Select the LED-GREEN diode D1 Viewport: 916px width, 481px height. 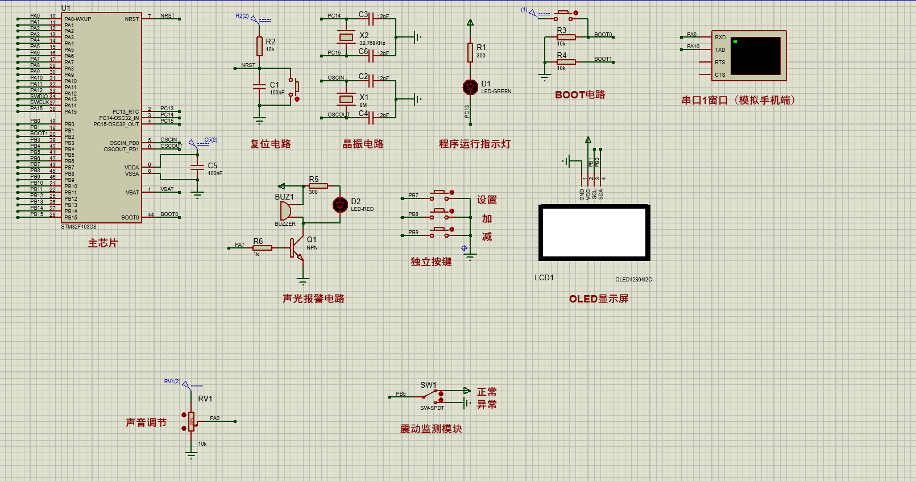click(x=470, y=87)
